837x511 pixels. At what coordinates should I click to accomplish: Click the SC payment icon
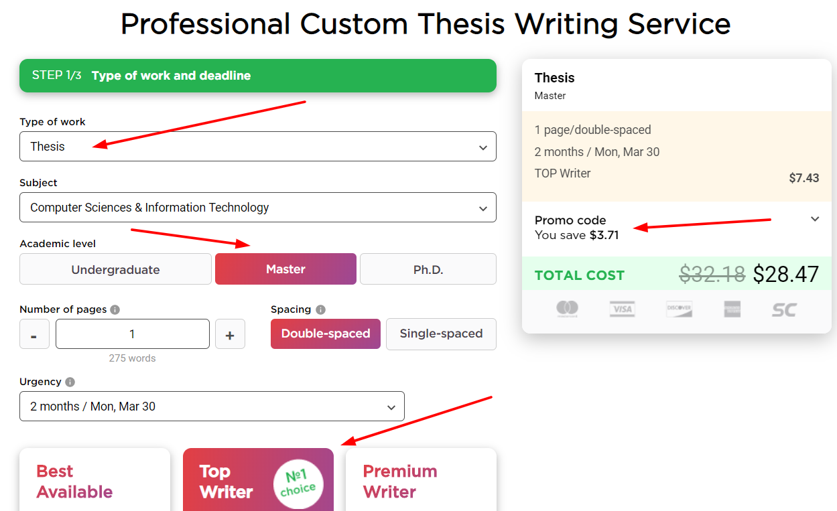coord(783,309)
